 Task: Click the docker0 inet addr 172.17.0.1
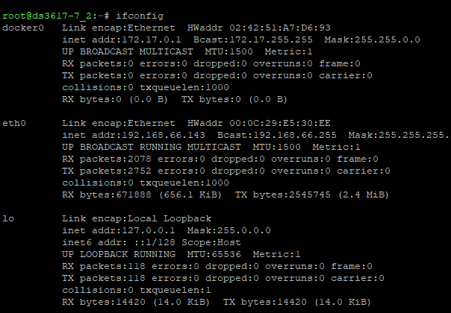(122, 39)
